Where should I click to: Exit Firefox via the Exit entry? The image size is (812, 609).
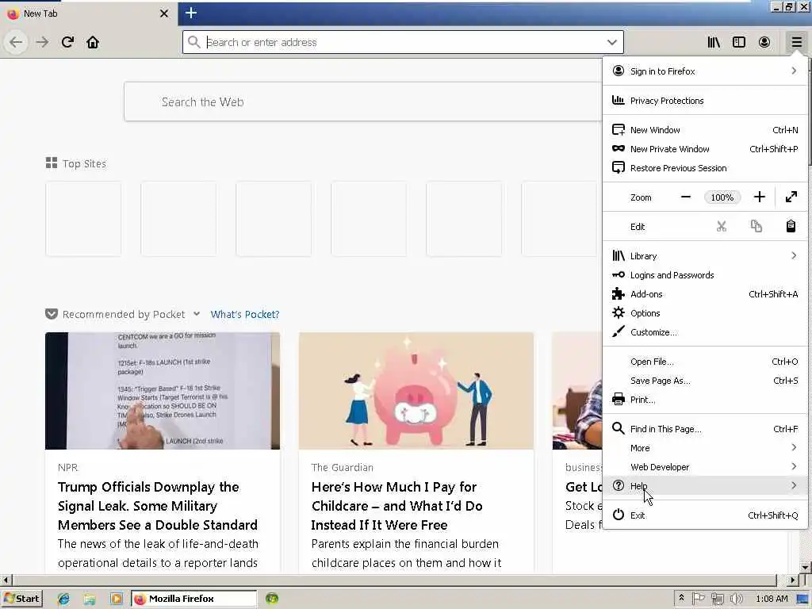coord(705,515)
